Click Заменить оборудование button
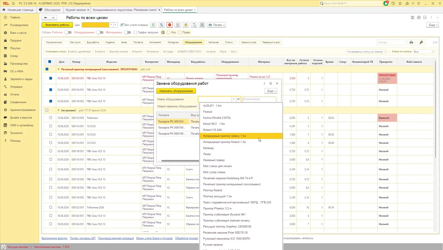 point(176,91)
